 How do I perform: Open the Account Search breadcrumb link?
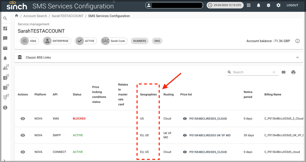[x=35, y=16]
